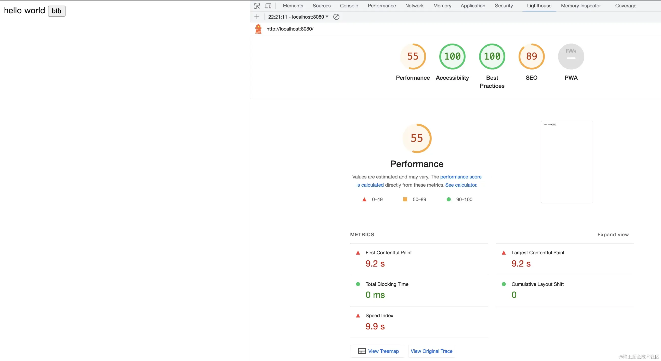Click the clear all reports icon
The height and width of the screenshot is (361, 661).
[336, 17]
